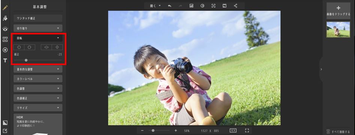The image size is (355, 135).
Task: Set zoom to 1:1 actual size
Action: coord(233,131)
